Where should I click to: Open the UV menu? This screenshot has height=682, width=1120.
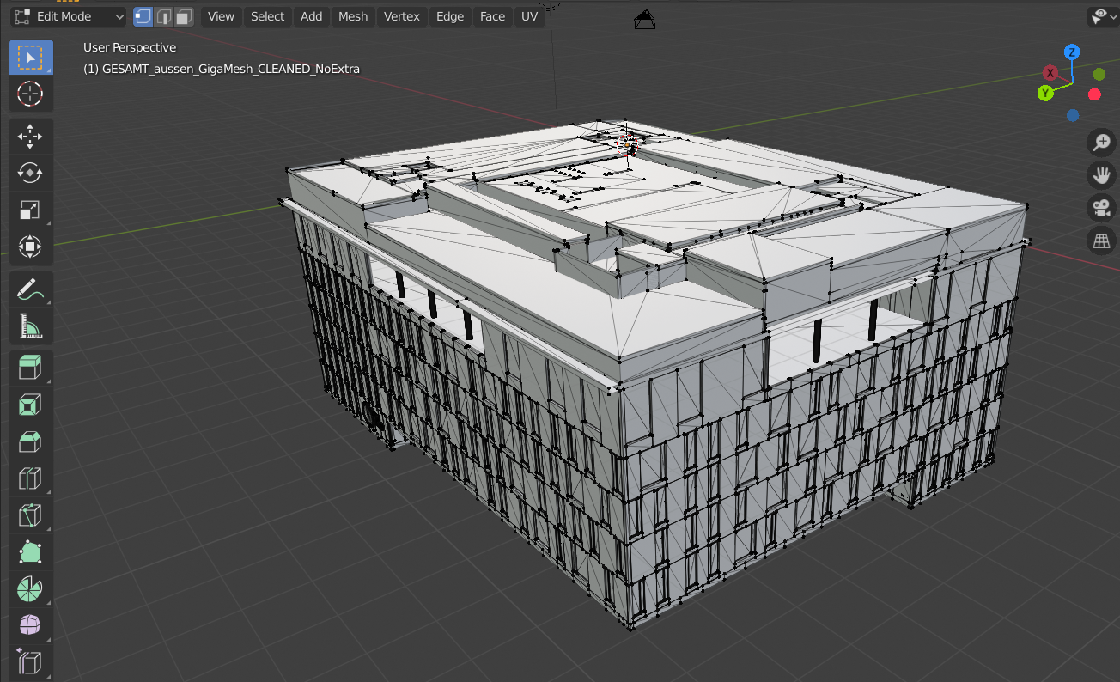530,16
